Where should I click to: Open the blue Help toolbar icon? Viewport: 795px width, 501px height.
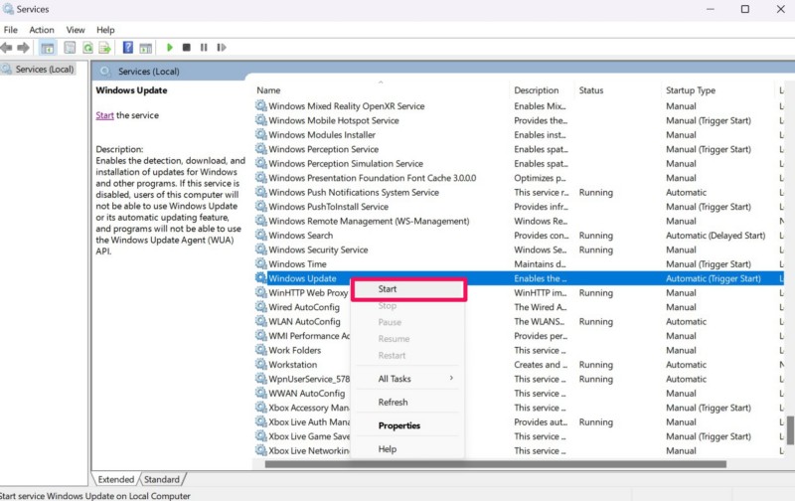tap(128, 48)
